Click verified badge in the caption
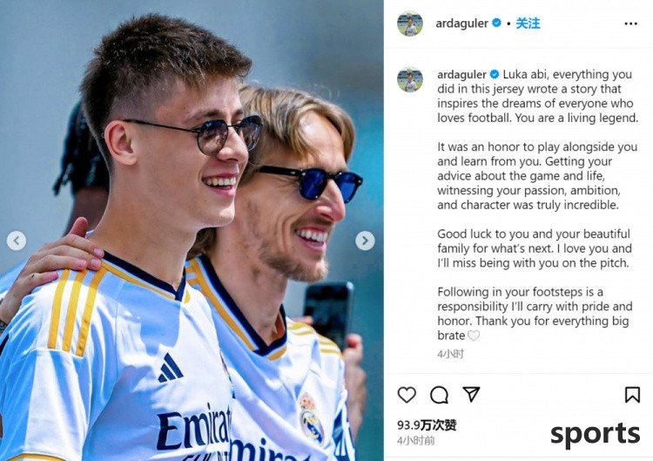Viewport: 653px width, 461px height. (495, 74)
